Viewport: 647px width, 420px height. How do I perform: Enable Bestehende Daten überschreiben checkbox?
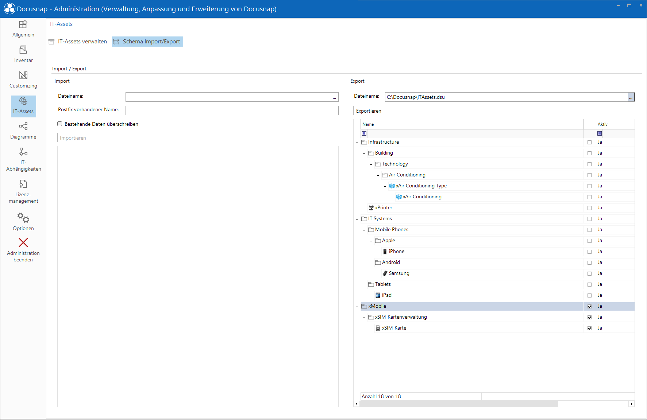(x=60, y=124)
